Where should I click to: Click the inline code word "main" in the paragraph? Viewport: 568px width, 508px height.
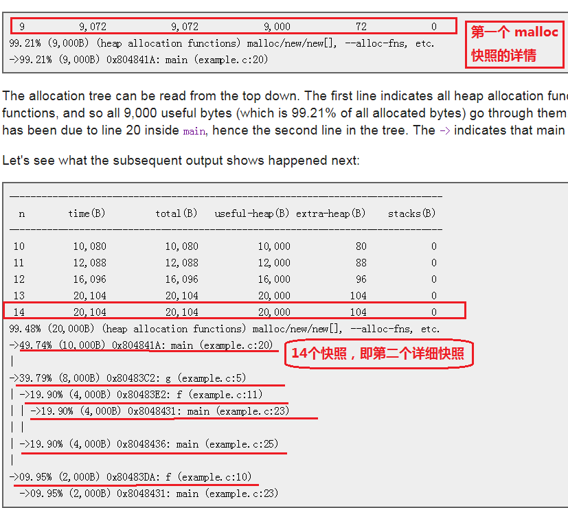(193, 130)
